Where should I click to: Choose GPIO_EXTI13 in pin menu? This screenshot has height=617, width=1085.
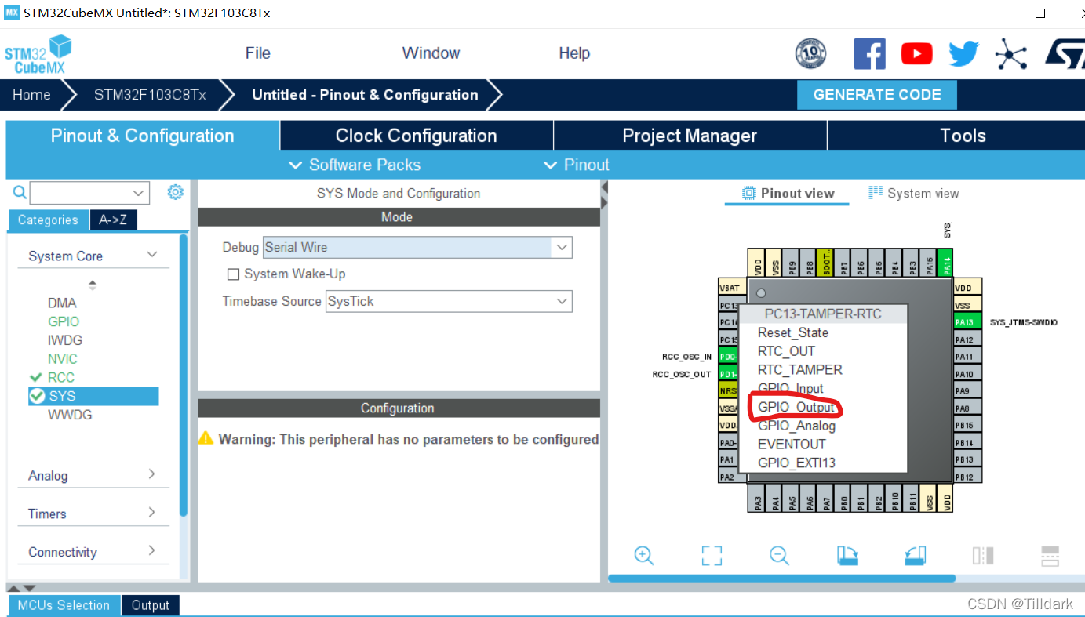796,463
